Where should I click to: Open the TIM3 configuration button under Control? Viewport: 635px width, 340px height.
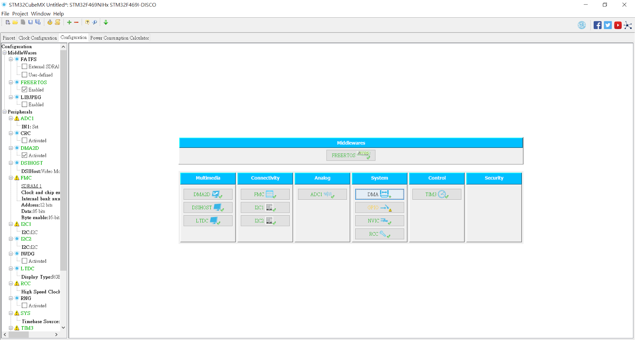437,194
